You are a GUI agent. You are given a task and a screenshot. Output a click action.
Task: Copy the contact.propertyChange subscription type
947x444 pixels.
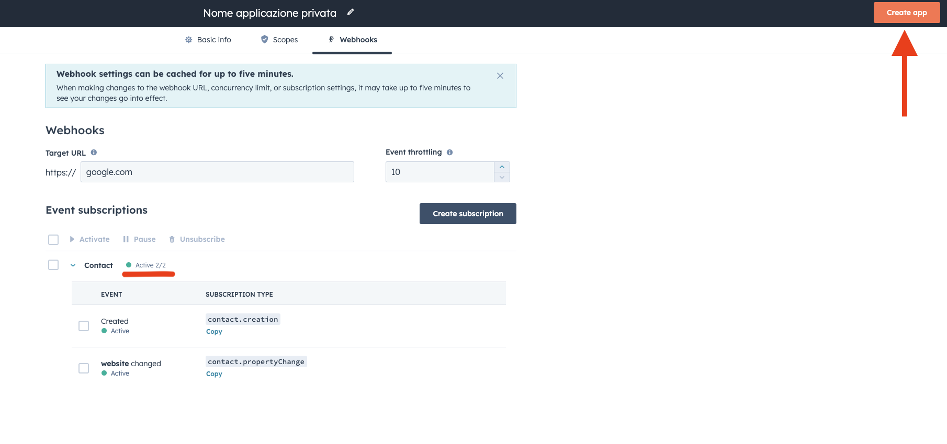tap(214, 374)
